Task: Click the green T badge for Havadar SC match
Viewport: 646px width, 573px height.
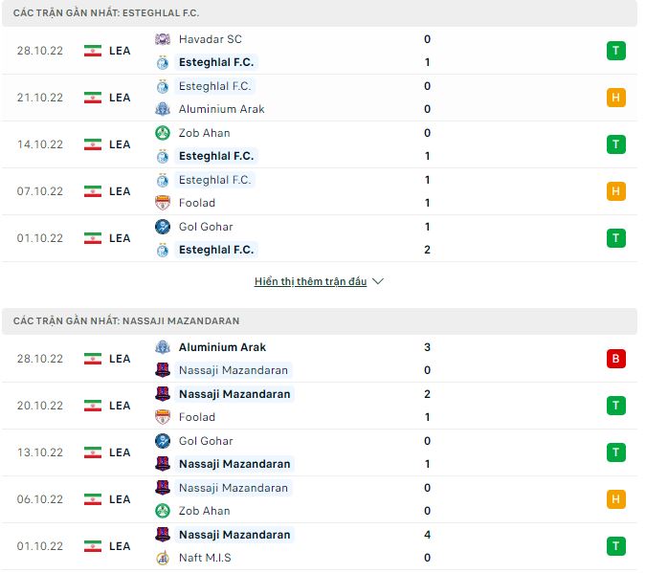Action: [x=615, y=51]
